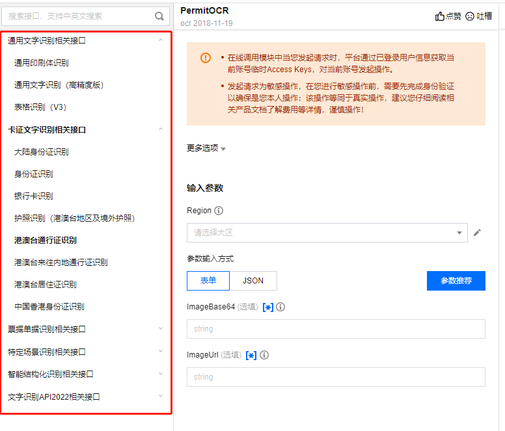Click the ImageUrl string input field

(x=336, y=377)
